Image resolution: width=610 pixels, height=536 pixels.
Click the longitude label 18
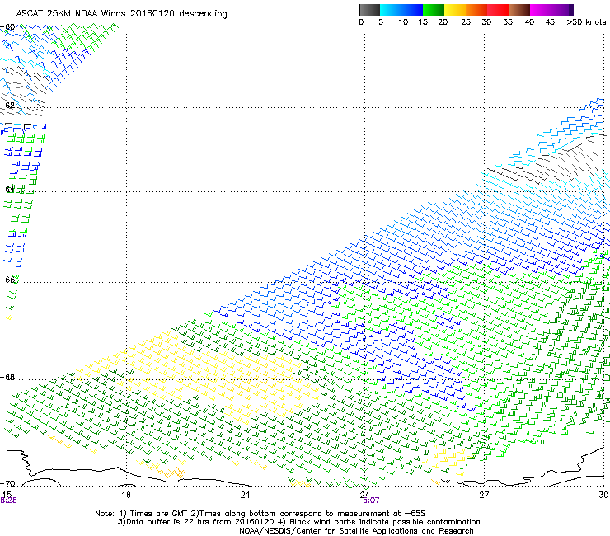coord(126,495)
